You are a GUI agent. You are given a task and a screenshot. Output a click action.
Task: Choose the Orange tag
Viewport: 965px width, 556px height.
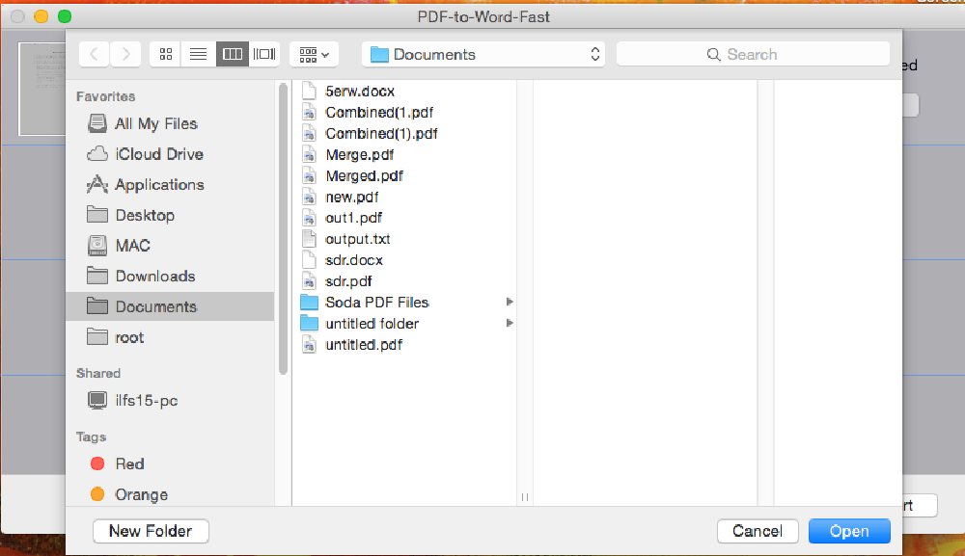(x=170, y=494)
